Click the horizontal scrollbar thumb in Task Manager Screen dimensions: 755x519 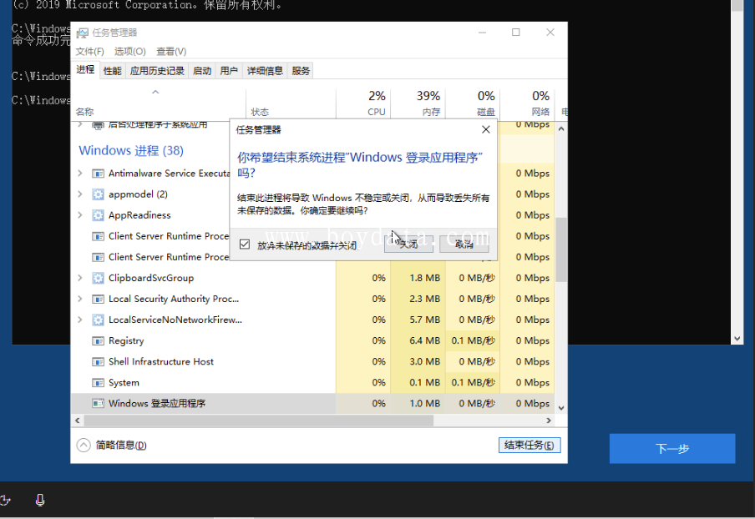259,421
